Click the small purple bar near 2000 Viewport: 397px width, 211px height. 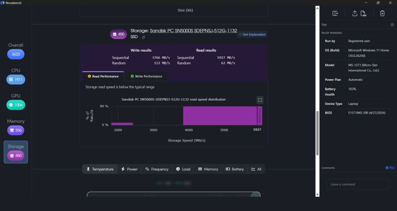(122, 124)
